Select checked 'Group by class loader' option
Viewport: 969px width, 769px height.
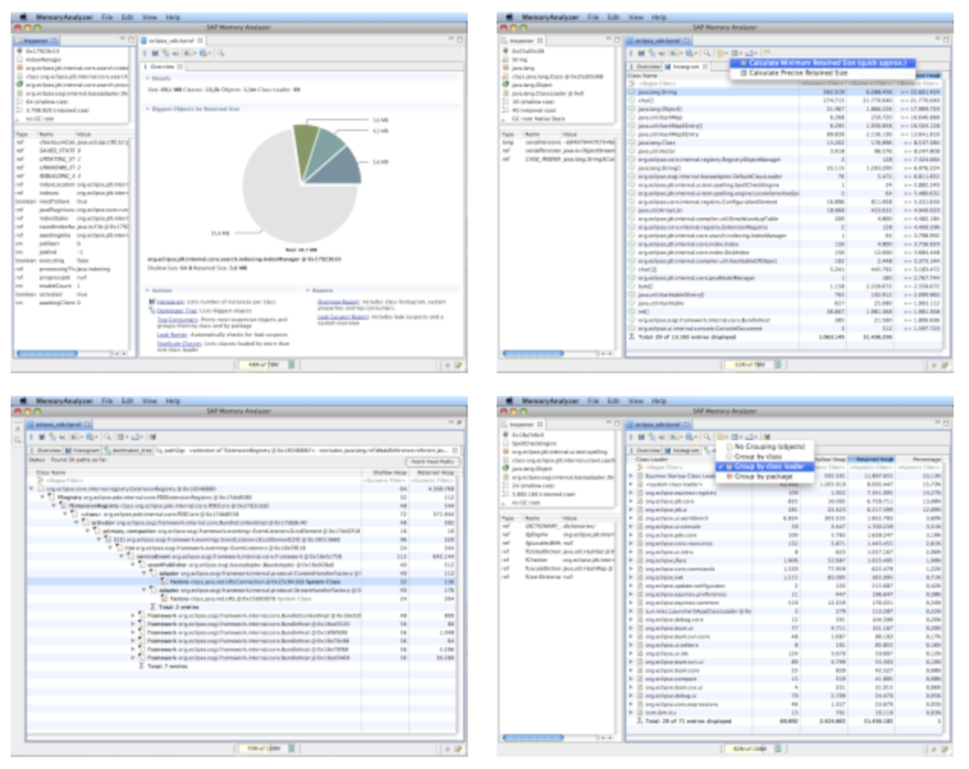coord(765,467)
